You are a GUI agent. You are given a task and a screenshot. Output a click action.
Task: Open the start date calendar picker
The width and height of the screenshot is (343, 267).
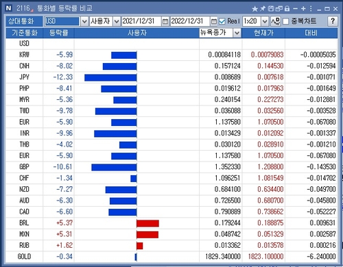(165, 21)
